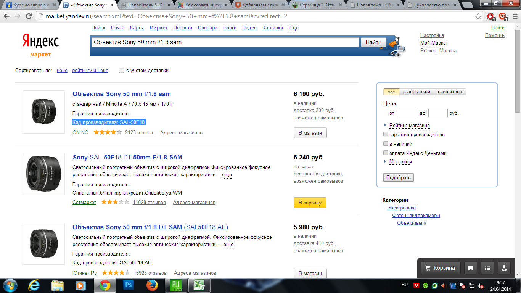Image resolution: width=521 pixels, height=293 pixels.
Task: Click the browser forward arrow
Action: 18,16
